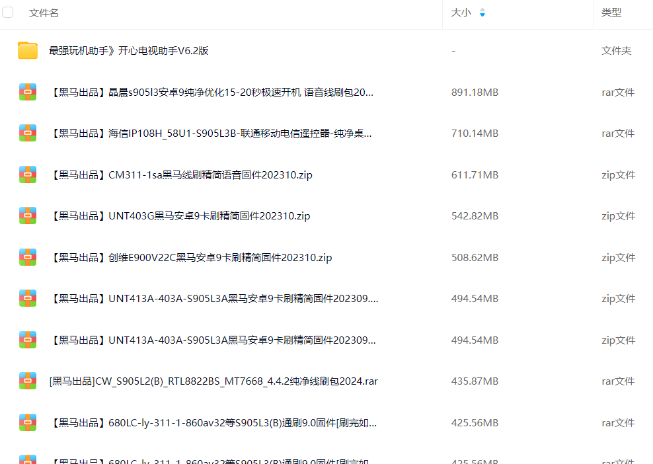Image resolution: width=653 pixels, height=464 pixels.
Task: Click the rar icon for 680LC-ly-311-1 at 425.56MB
Action: pos(28,422)
